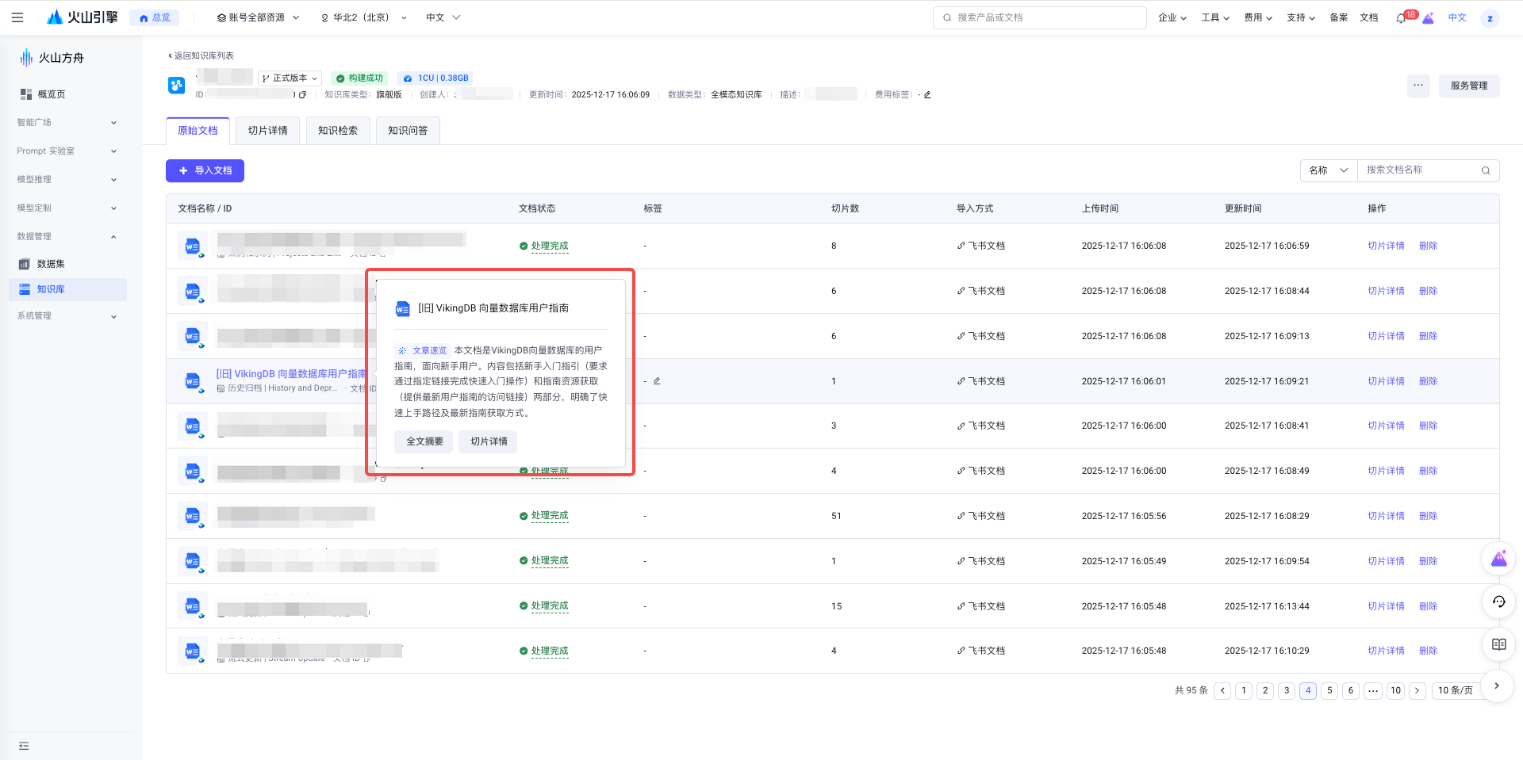This screenshot has height=760, width=1523.
Task: Switch to the 切片详情 tab
Action: click(x=268, y=131)
